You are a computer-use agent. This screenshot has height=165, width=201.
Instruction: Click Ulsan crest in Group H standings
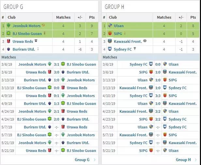[110, 25]
